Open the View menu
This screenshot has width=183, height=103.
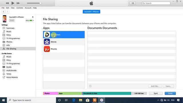pos(13,8)
